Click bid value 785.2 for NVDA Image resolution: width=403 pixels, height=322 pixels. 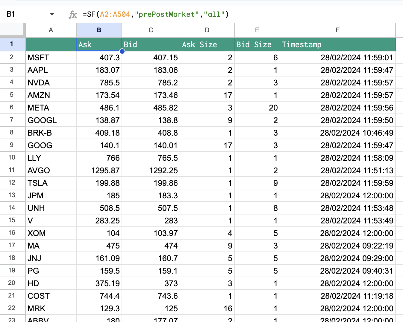click(151, 82)
